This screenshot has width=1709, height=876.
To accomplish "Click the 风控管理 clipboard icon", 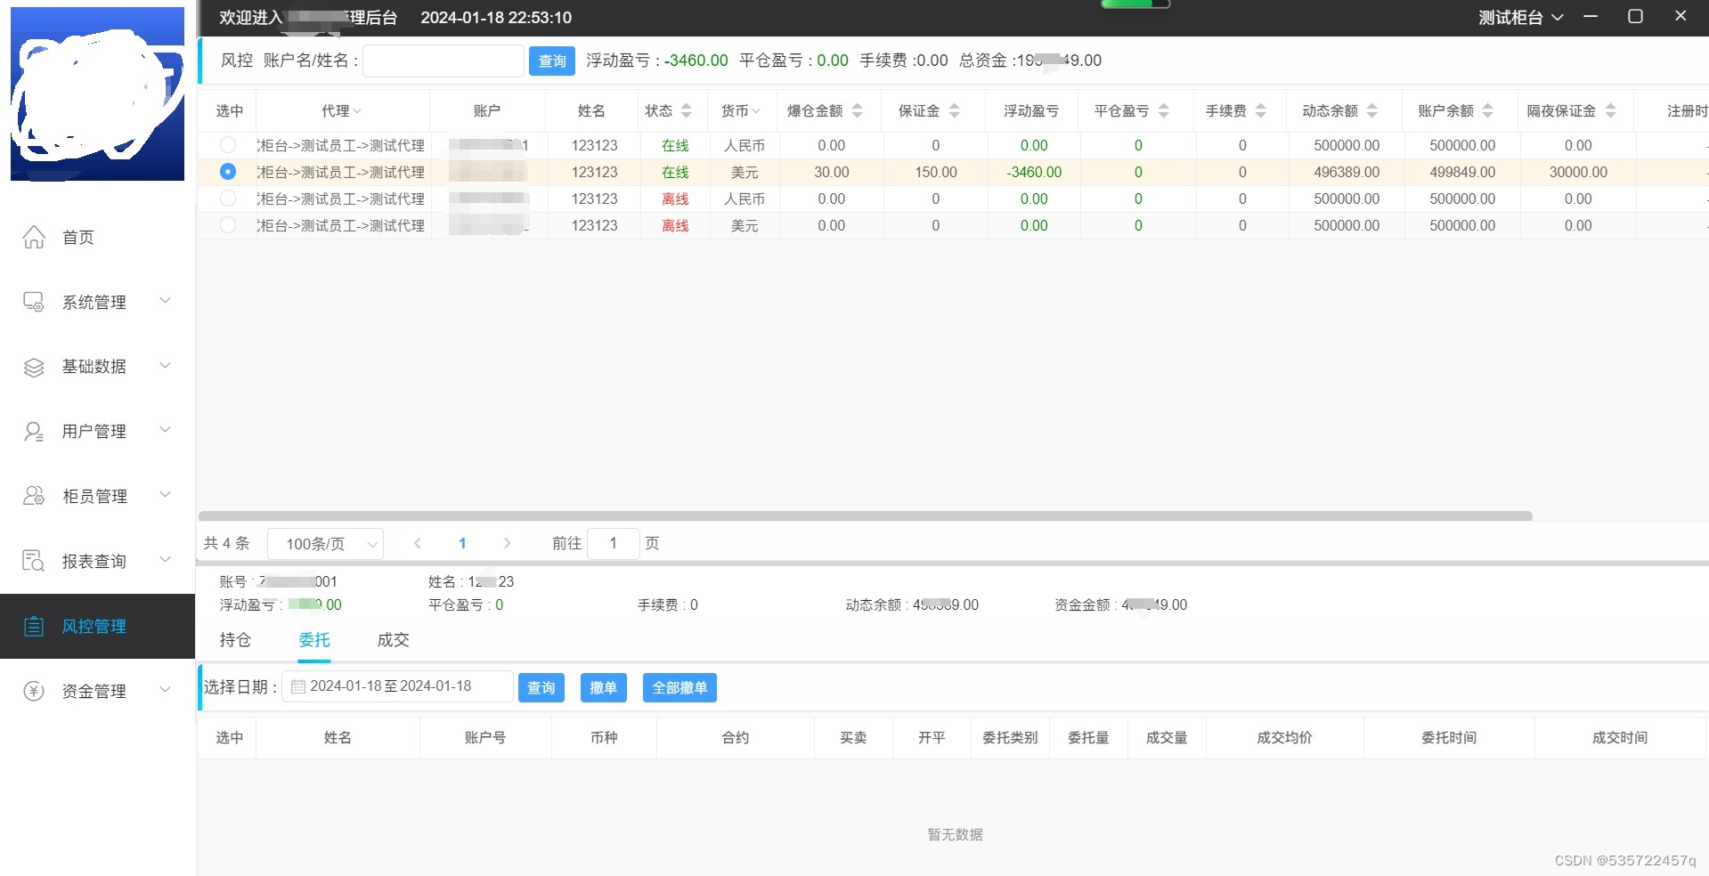I will click(34, 626).
